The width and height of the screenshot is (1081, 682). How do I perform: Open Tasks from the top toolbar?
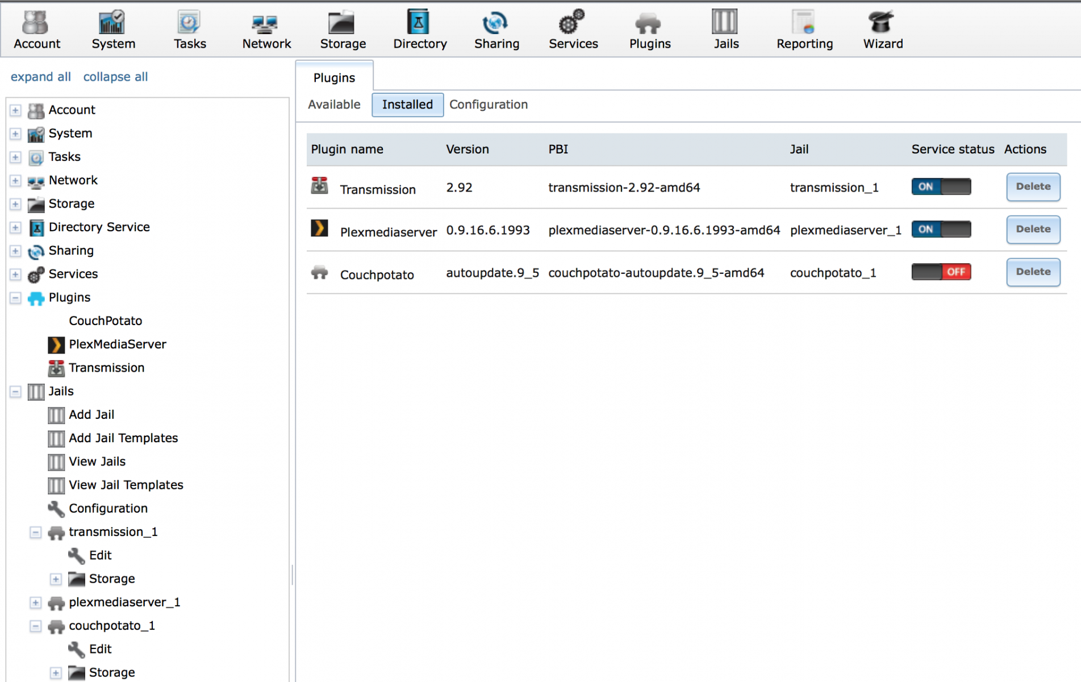tap(190, 30)
